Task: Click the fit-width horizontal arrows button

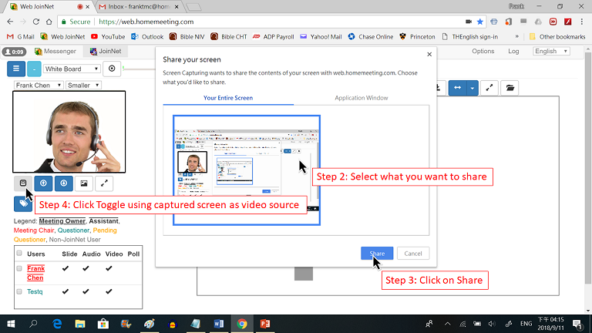Action: (458, 88)
